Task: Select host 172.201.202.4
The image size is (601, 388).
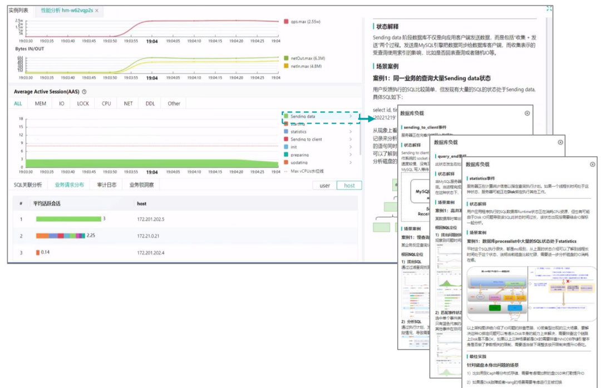Action: [151, 253]
